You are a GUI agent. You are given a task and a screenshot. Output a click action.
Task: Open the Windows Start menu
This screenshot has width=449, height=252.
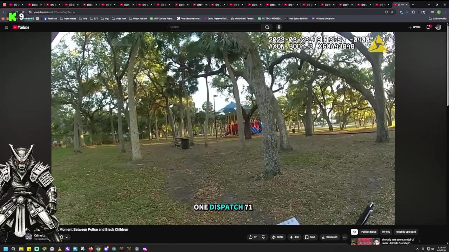click(6, 249)
